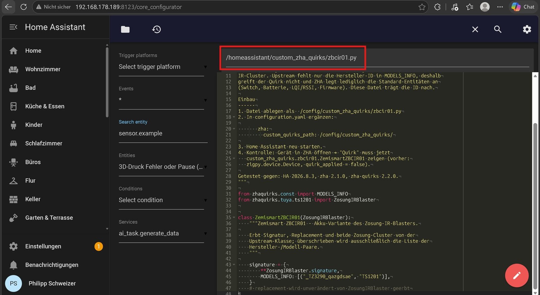Click the Home house icon
Image resolution: width=540 pixels, height=295 pixels.
(x=13, y=51)
